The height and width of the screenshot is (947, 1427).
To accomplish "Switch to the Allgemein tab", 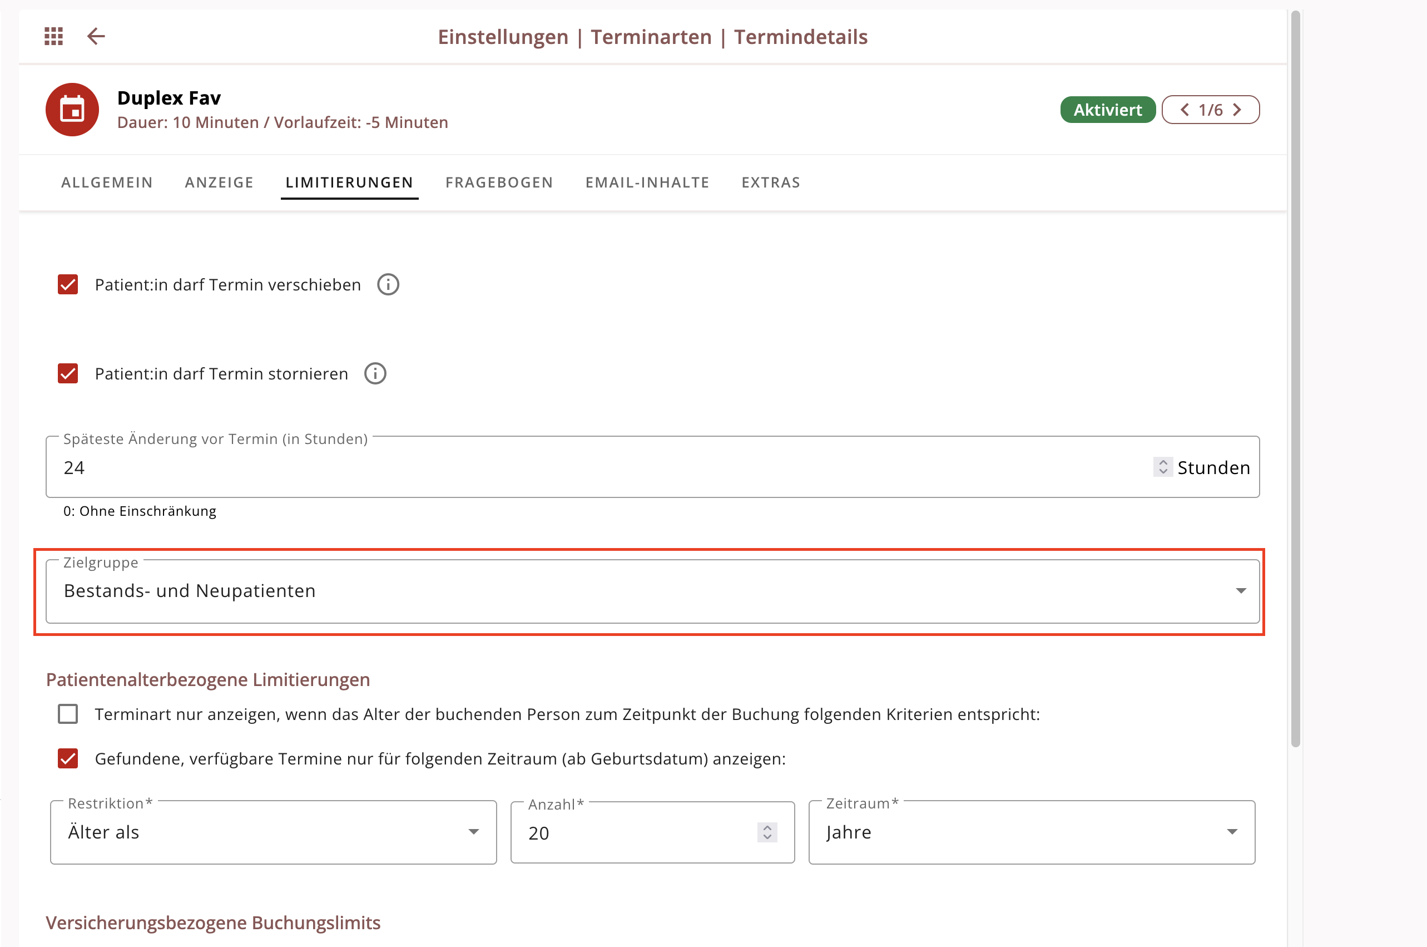I will pos(107,183).
